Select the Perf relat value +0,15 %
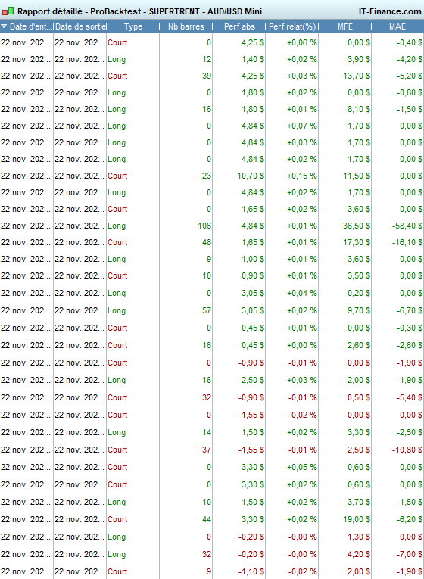424x579 pixels. [302, 176]
